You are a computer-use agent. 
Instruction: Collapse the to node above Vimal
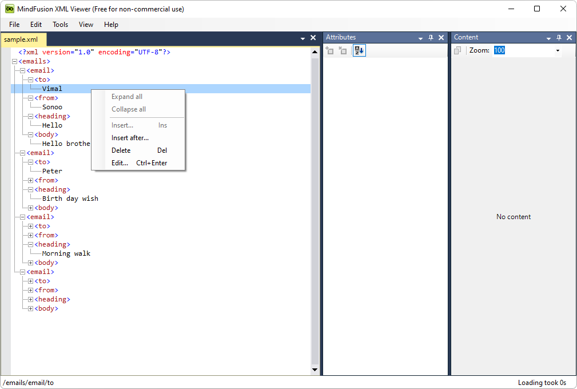30,80
